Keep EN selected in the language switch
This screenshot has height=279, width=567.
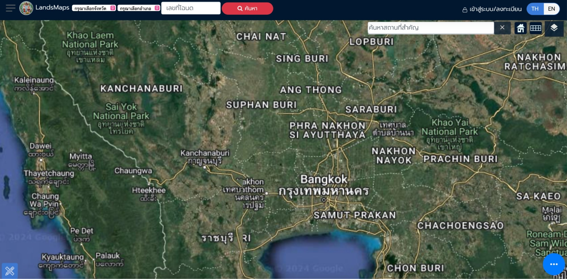[551, 9]
